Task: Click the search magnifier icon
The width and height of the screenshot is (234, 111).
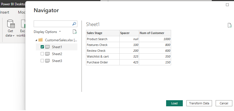Action: pyautogui.click(x=74, y=24)
